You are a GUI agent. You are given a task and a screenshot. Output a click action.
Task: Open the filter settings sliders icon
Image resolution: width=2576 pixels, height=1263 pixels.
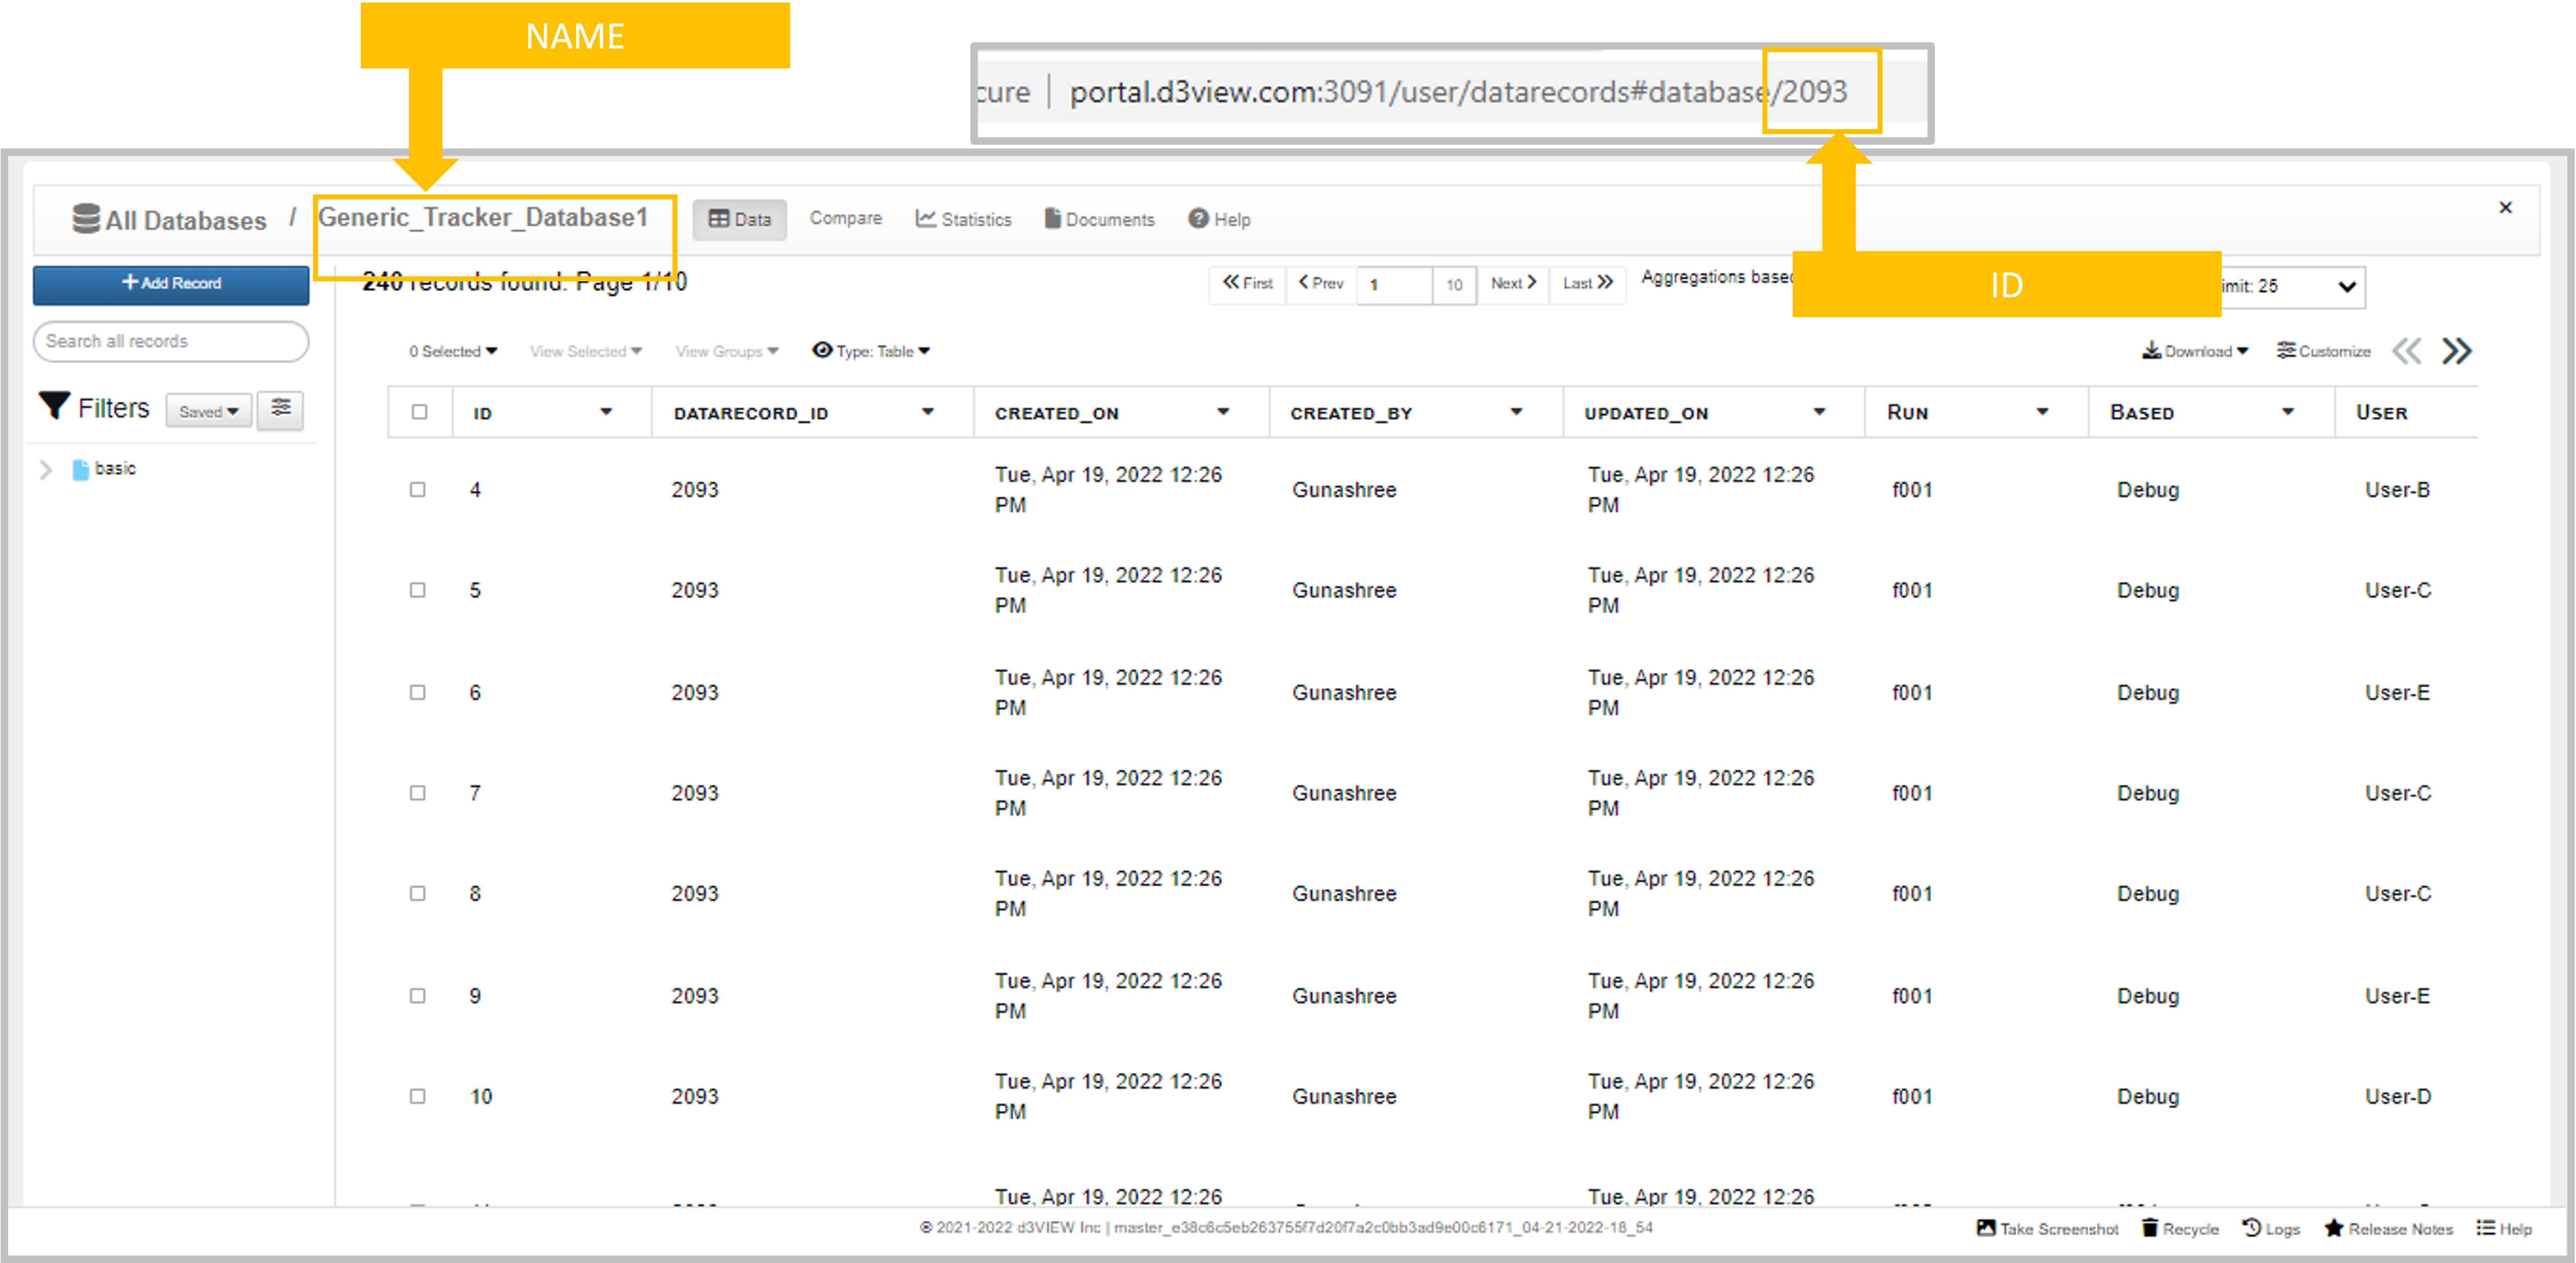pyautogui.click(x=281, y=410)
